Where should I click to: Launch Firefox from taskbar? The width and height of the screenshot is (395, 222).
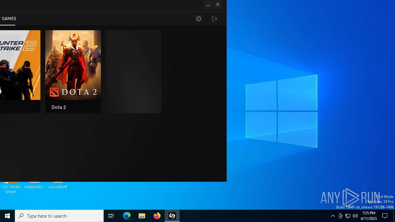coord(157,216)
